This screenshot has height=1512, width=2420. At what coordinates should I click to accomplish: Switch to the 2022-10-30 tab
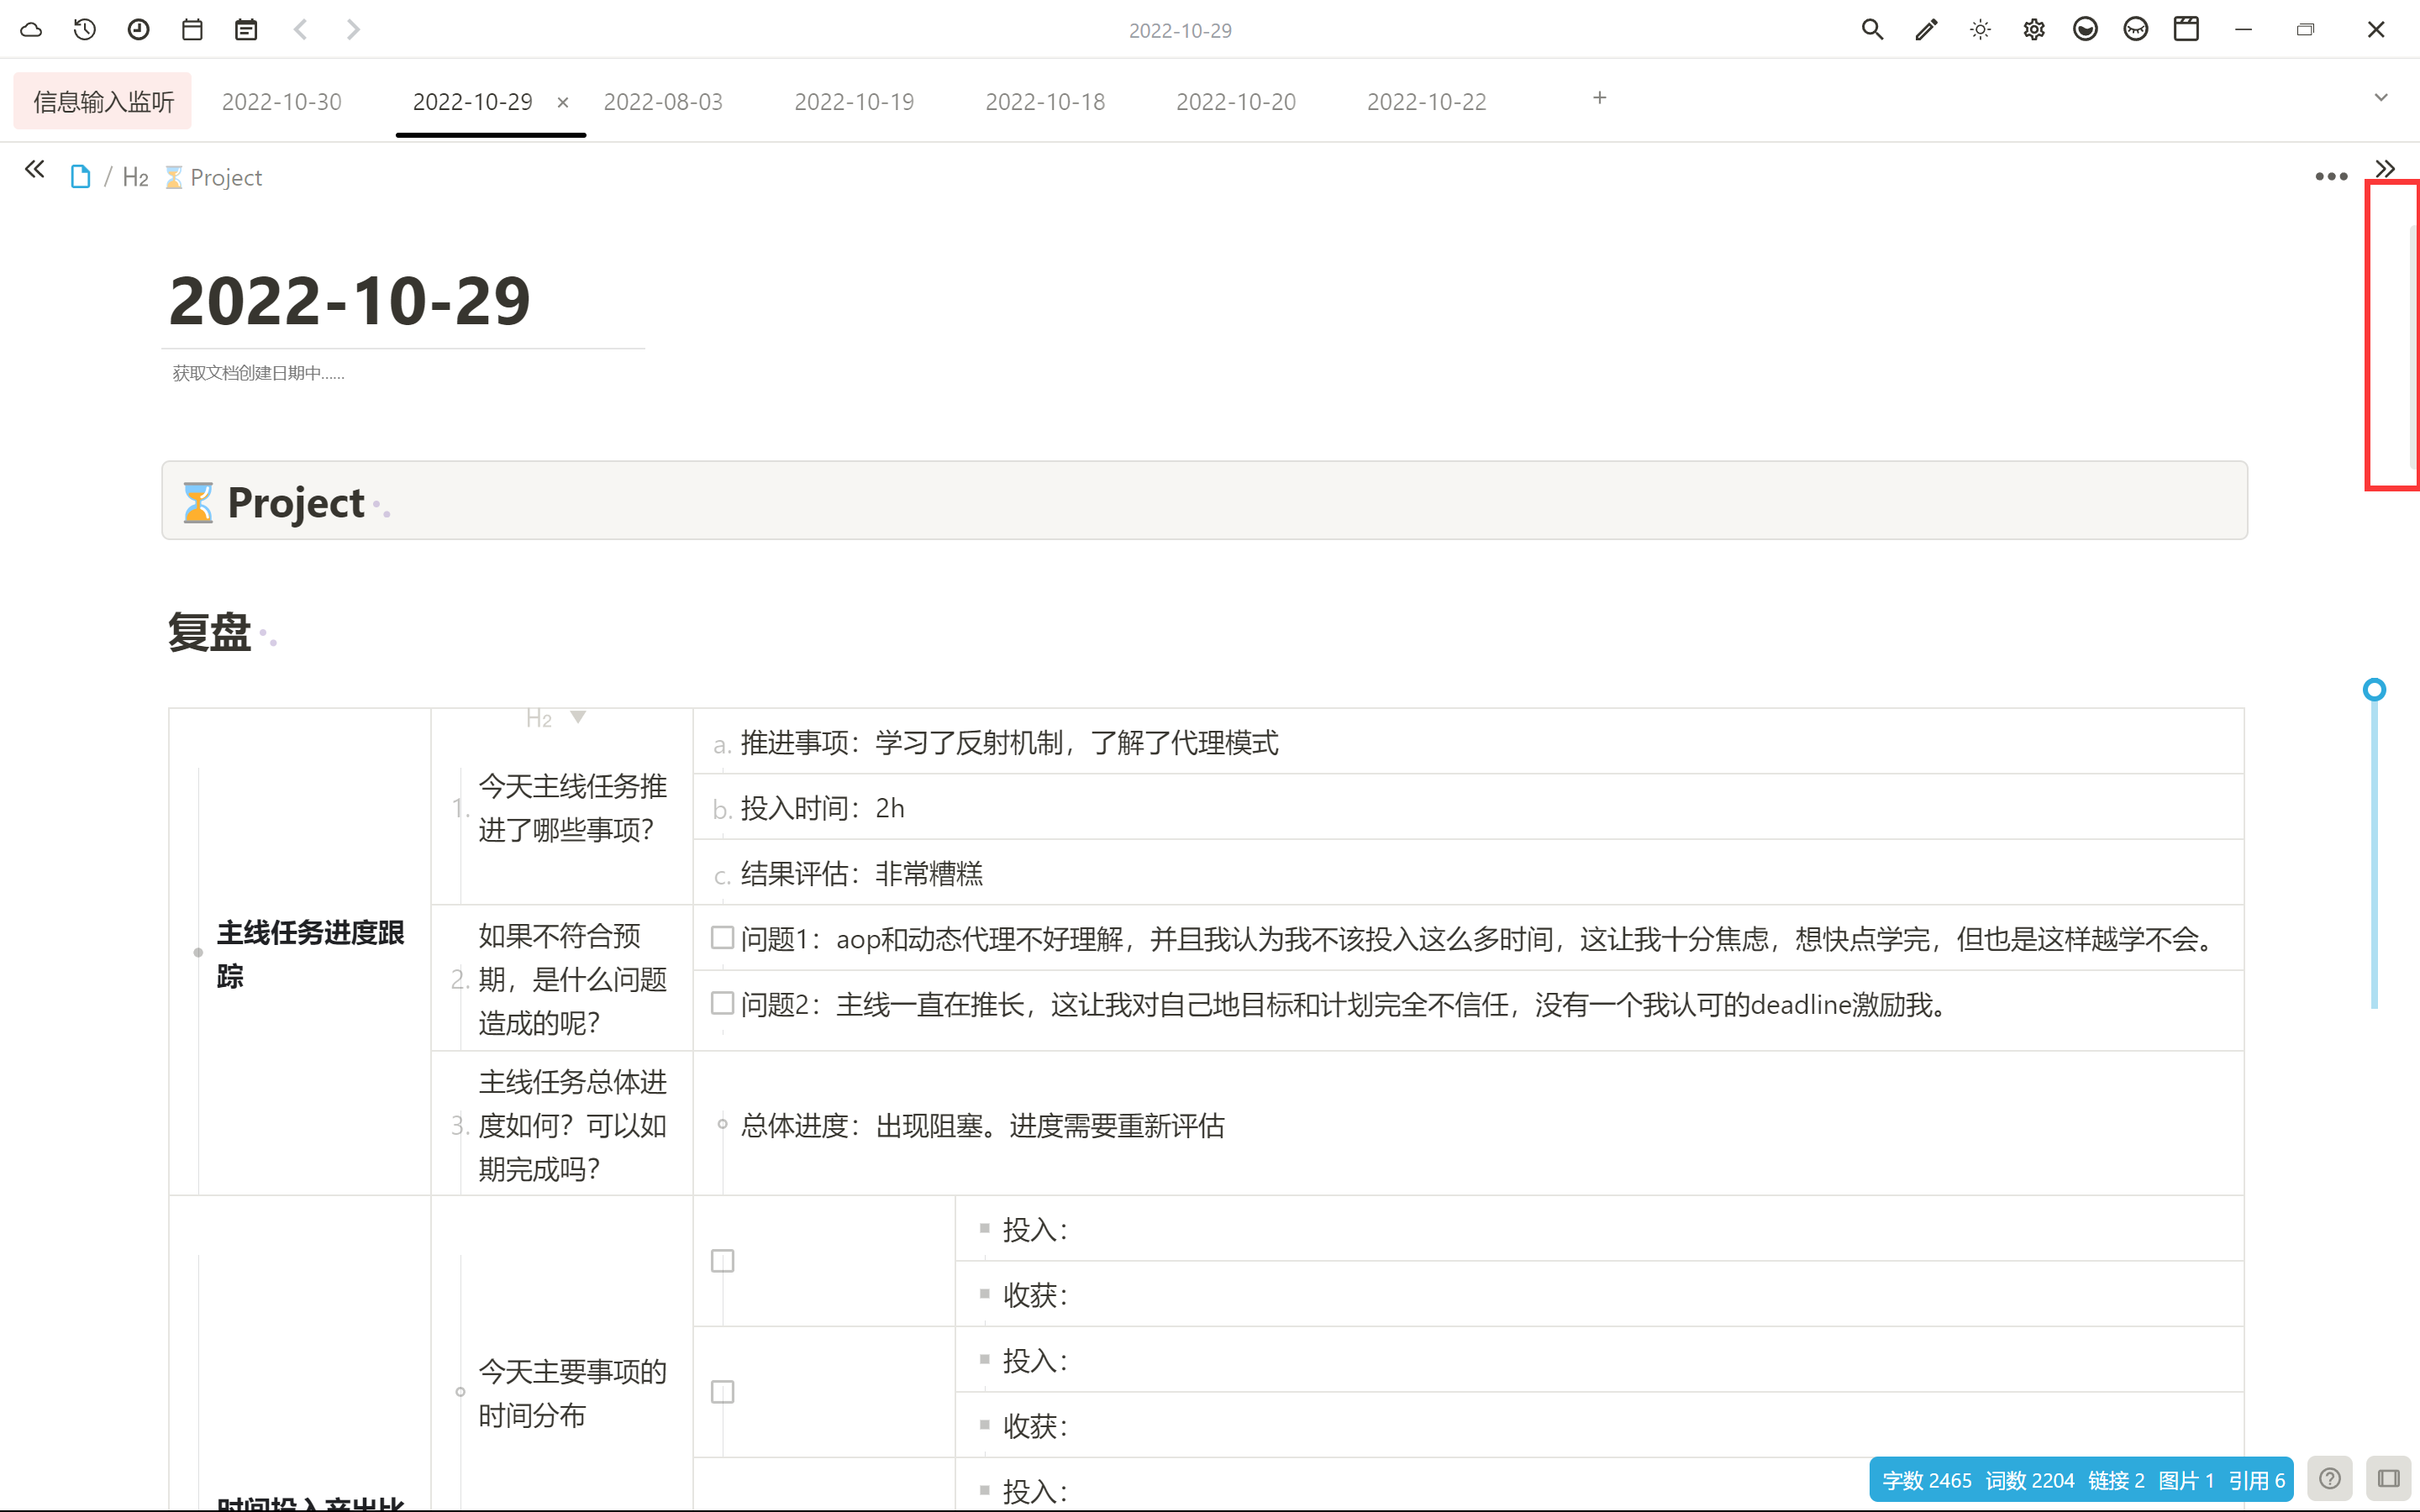click(282, 102)
